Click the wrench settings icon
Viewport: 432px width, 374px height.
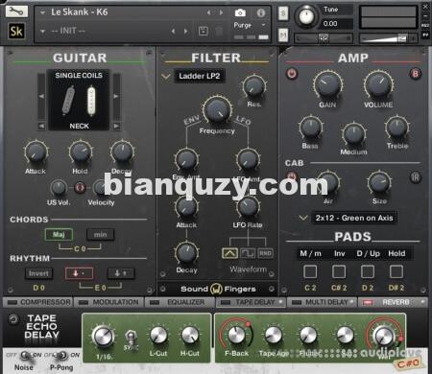coord(16,12)
